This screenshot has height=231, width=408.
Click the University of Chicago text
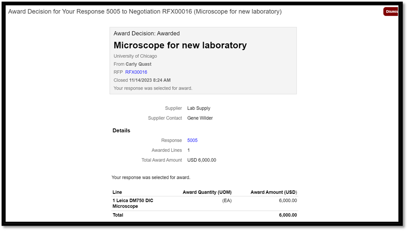point(135,56)
